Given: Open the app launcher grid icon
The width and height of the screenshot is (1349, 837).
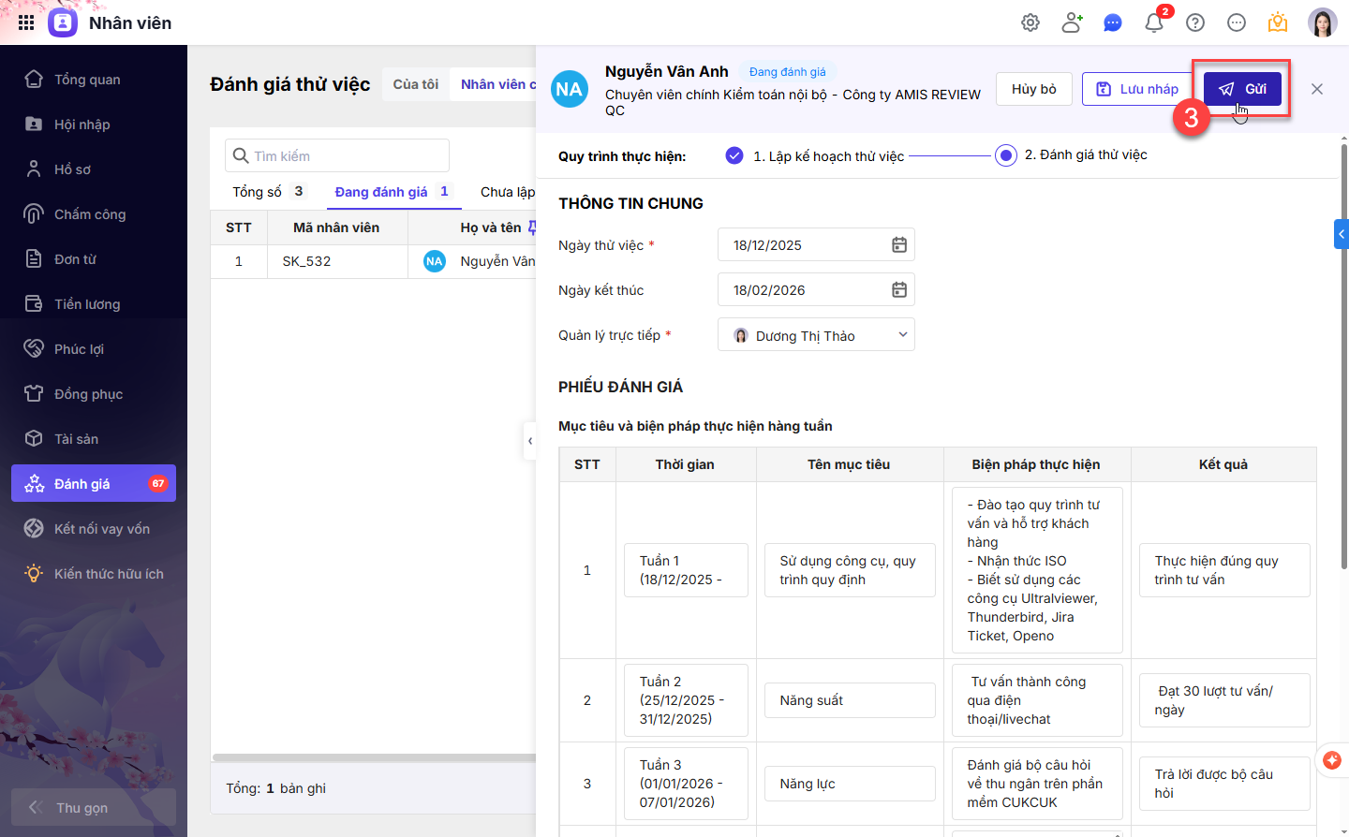Looking at the screenshot, I should (26, 22).
